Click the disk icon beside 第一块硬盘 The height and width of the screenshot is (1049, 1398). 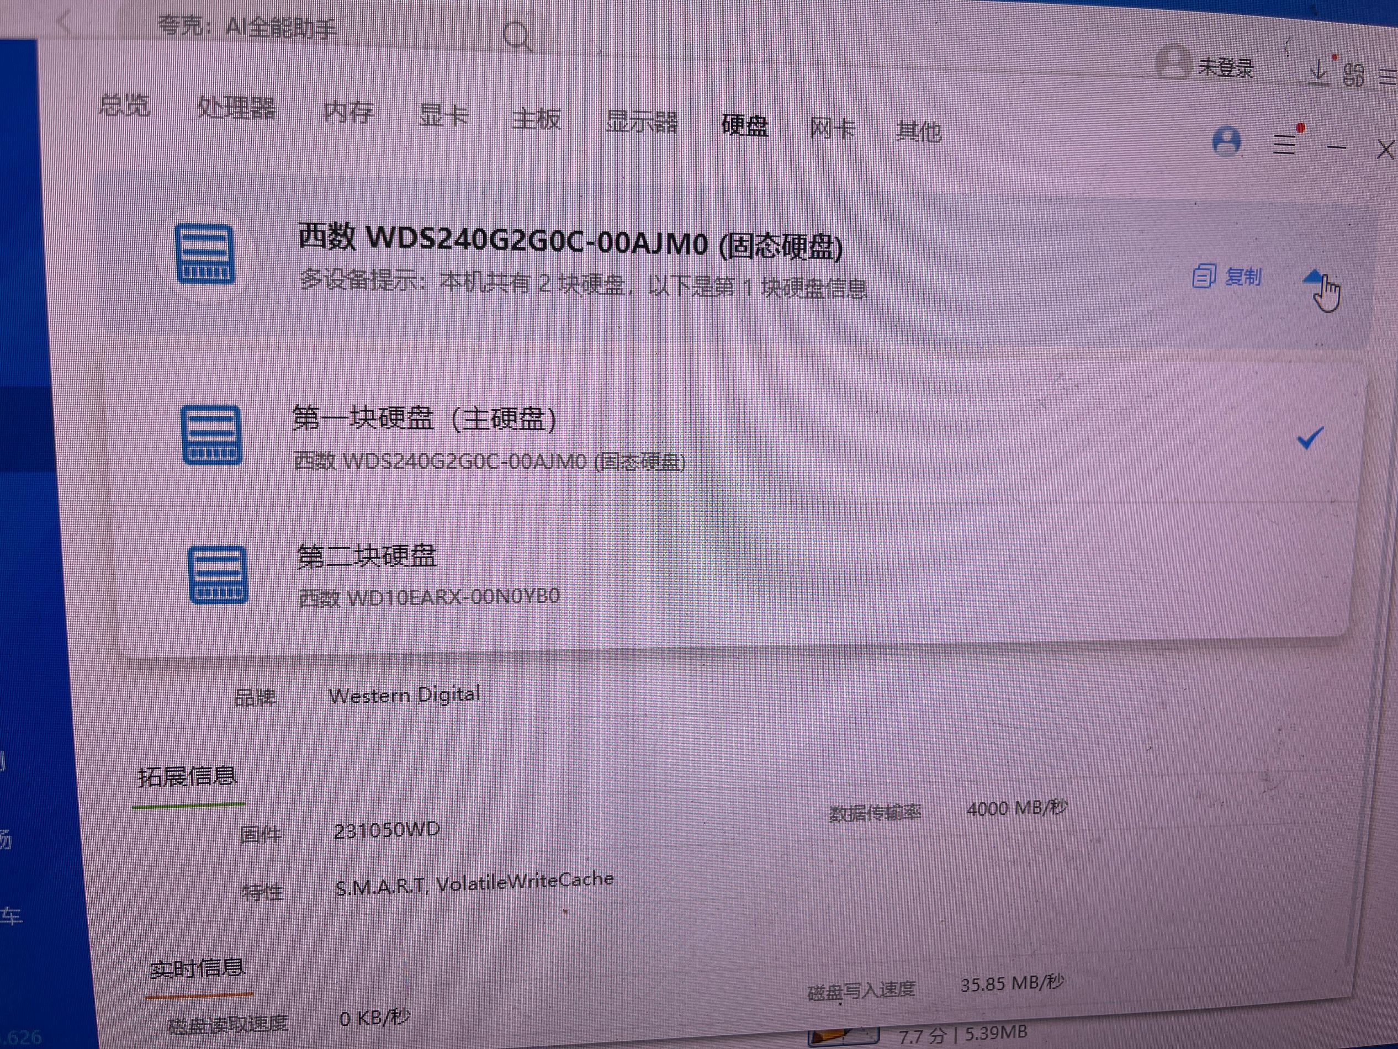pyautogui.click(x=211, y=435)
